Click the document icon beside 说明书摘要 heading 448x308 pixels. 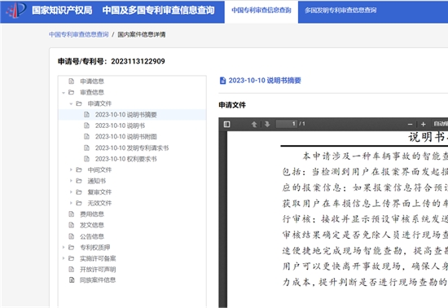click(x=222, y=81)
